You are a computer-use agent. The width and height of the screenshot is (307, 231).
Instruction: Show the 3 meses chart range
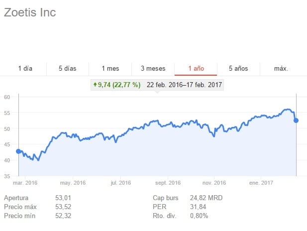[x=153, y=68]
